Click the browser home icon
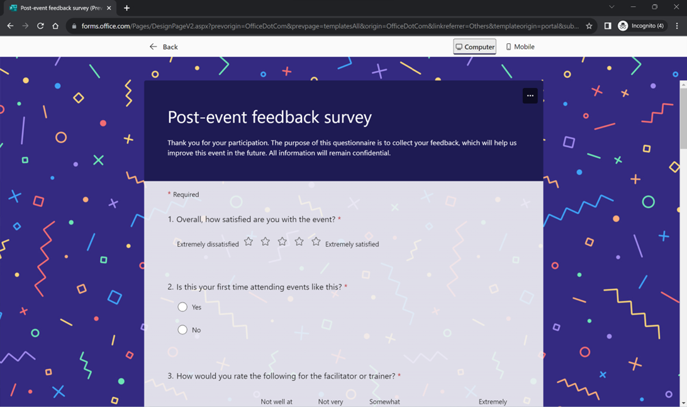 pos(55,26)
